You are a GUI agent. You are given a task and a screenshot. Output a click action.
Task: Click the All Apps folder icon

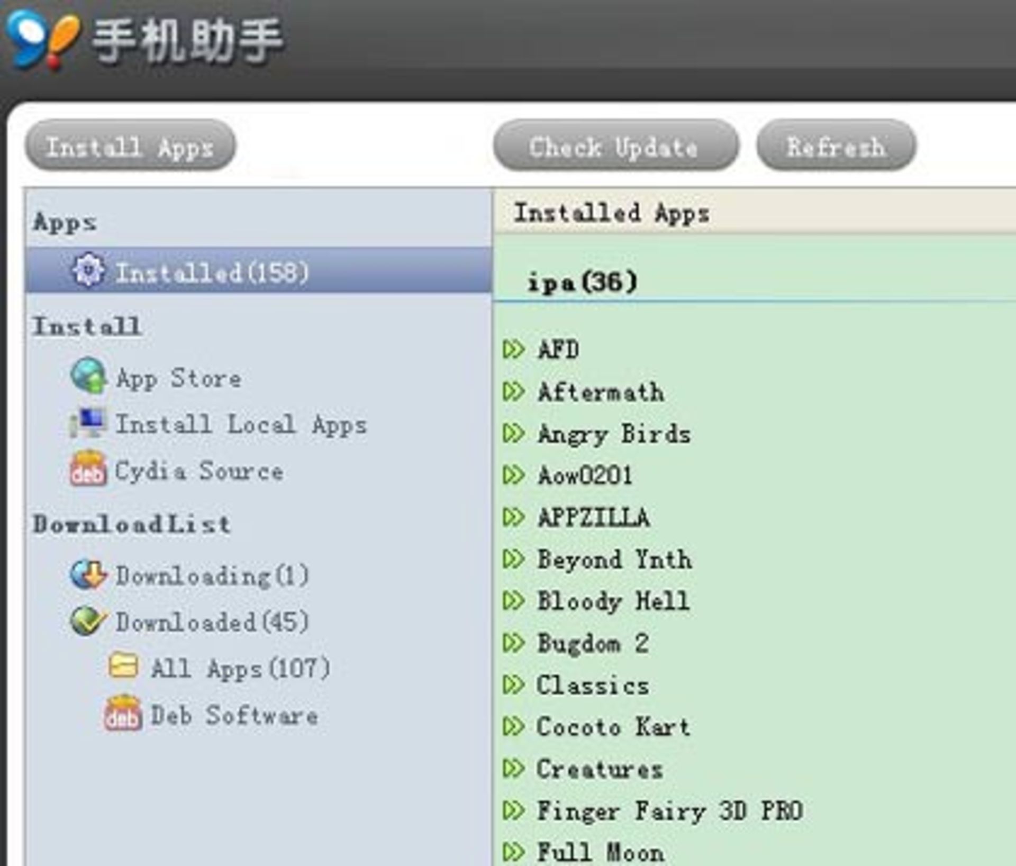click(124, 666)
